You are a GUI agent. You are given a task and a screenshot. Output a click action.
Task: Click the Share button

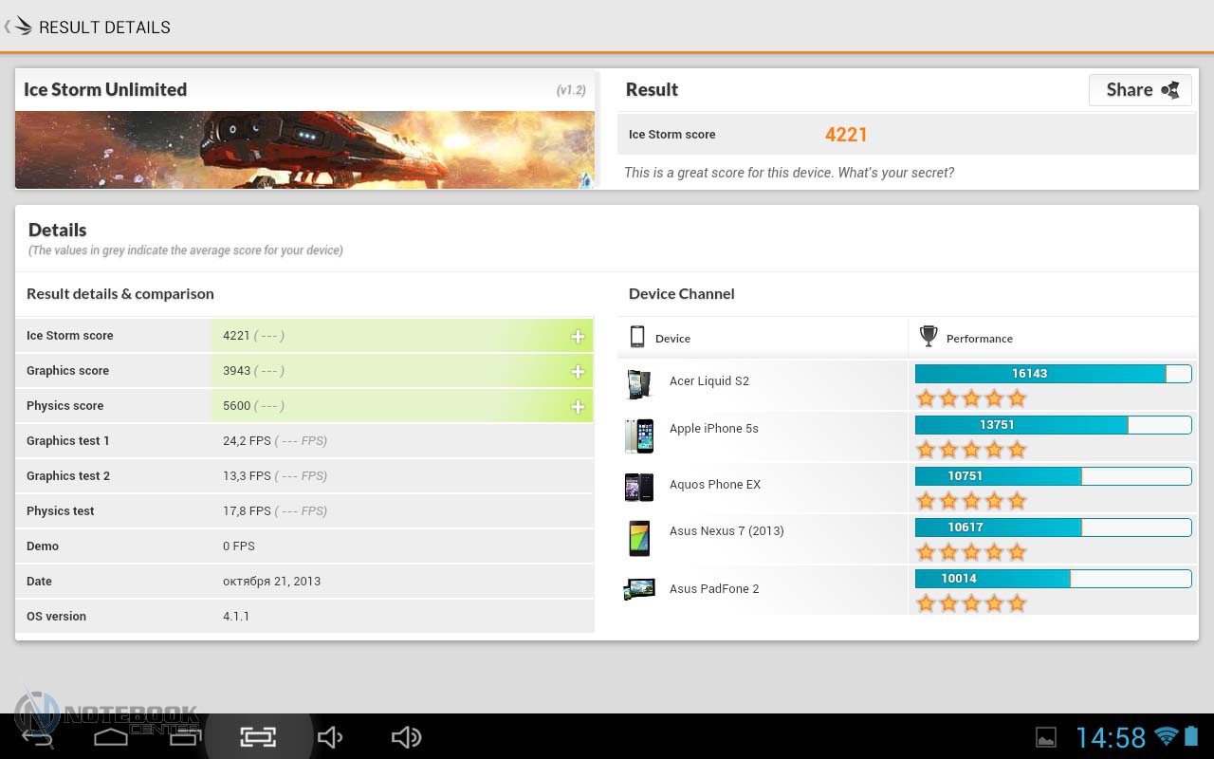(x=1140, y=90)
